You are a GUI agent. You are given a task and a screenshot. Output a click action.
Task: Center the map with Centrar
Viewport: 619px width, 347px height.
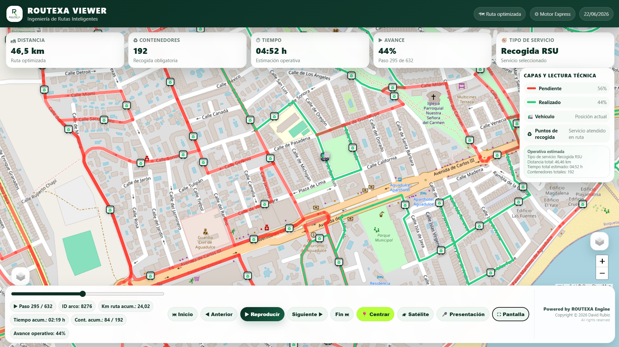375,314
